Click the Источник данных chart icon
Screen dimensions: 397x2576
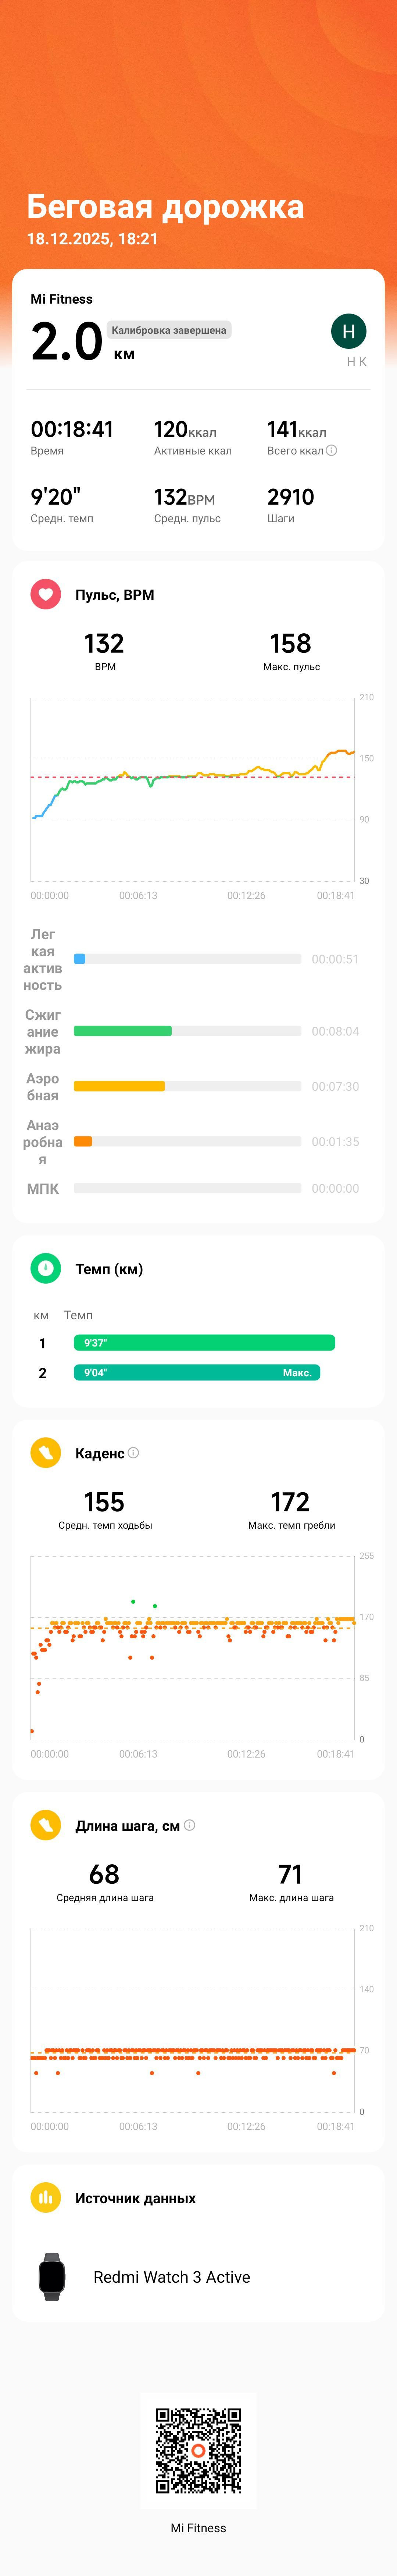pos(45,2198)
